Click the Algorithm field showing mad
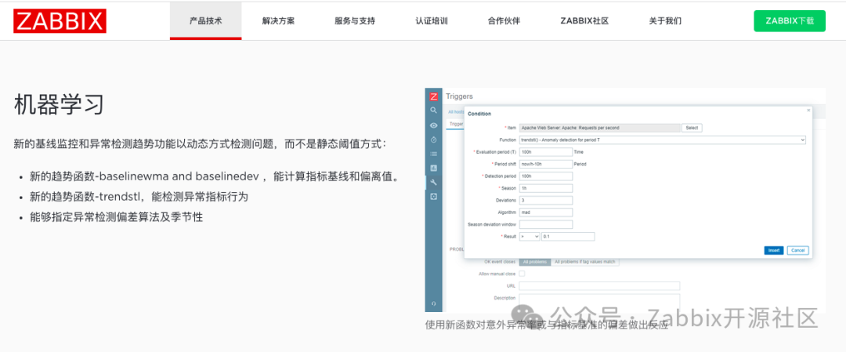The width and height of the screenshot is (846, 352). coord(545,212)
